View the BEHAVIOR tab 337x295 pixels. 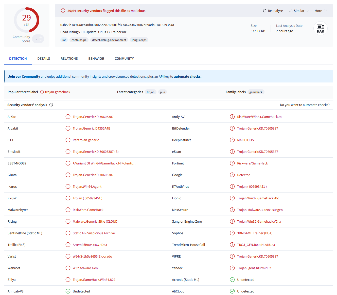tap(96, 58)
